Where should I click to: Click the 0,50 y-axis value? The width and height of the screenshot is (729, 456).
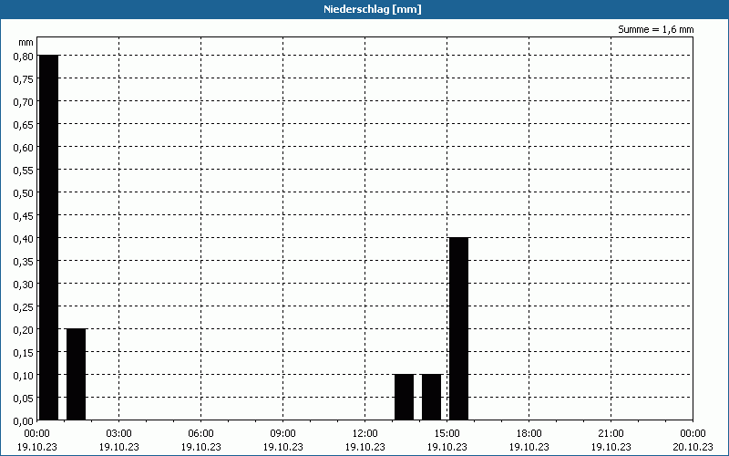pos(24,193)
